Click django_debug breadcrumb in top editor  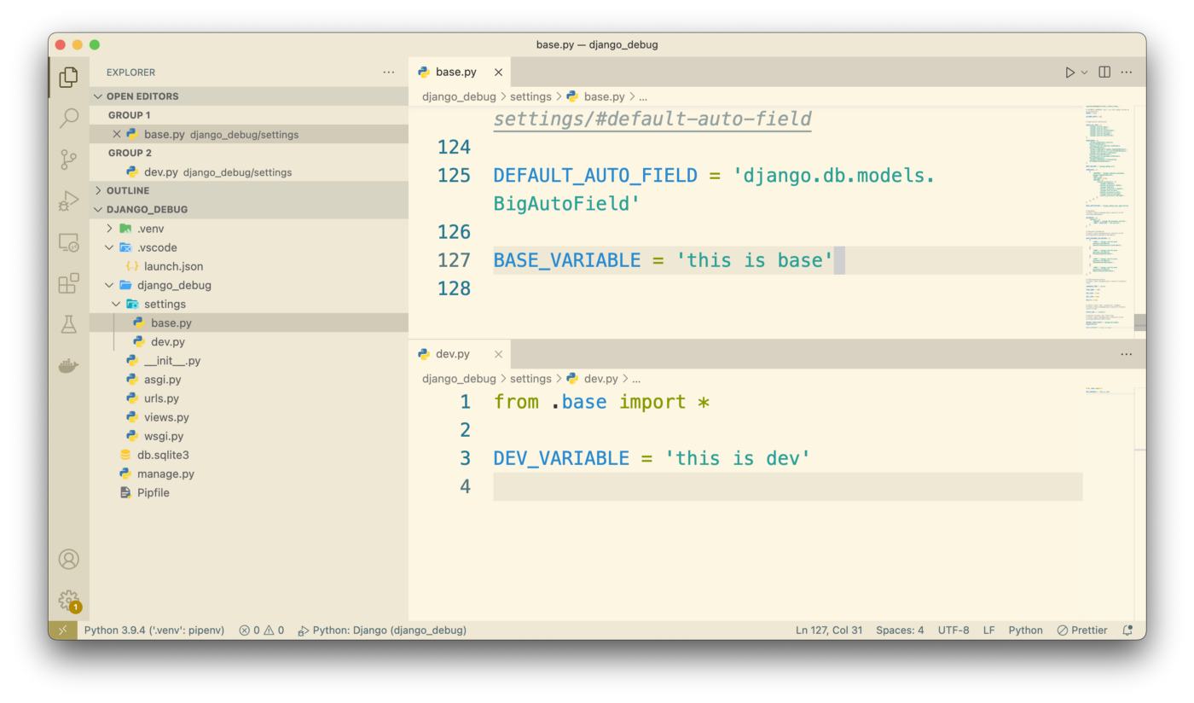click(459, 96)
